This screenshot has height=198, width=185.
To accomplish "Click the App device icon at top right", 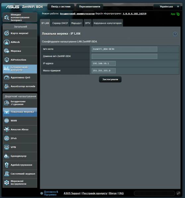I will point(178,14).
